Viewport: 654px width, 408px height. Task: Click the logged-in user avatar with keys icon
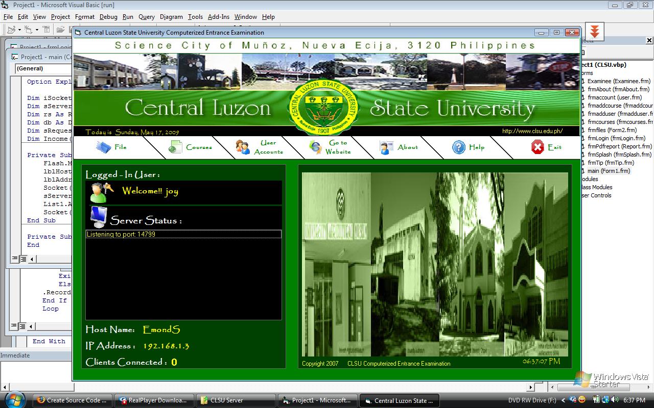[x=101, y=192]
